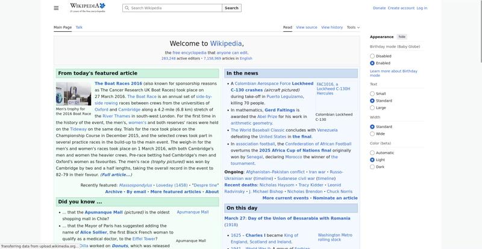Select the Large text size option
The image size is (482, 249).
pyautogui.click(x=372, y=108)
